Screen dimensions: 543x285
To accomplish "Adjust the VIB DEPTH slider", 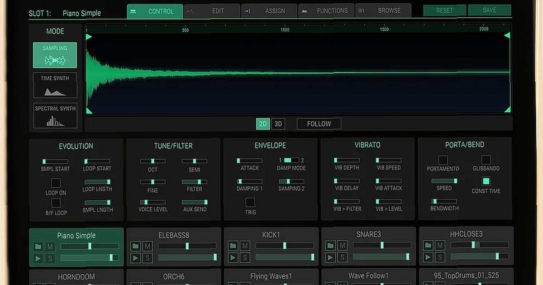I will 347,161.
